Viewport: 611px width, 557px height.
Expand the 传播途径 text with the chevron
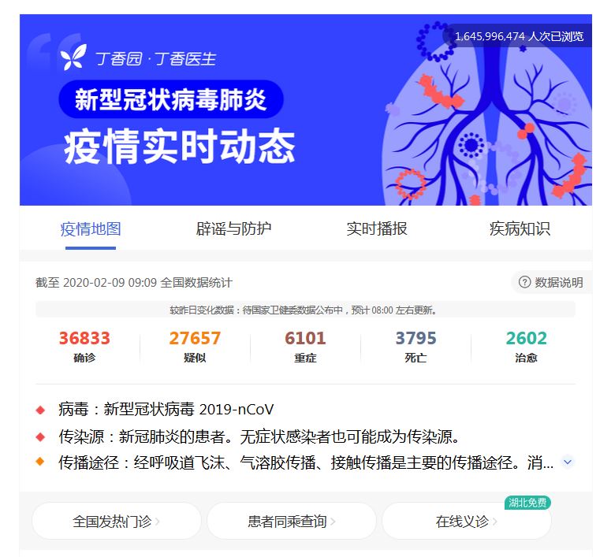[568, 462]
